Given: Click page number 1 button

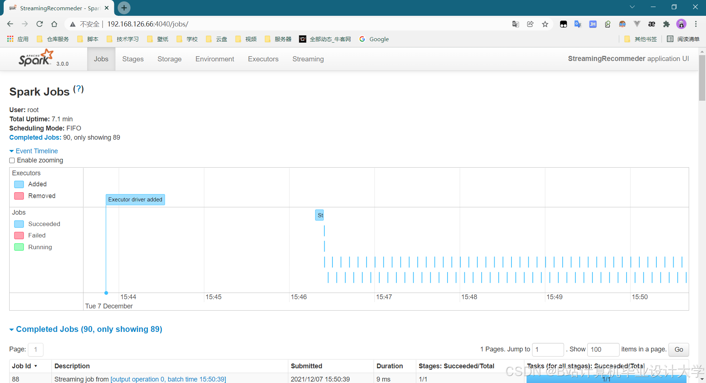Looking at the screenshot, I should coord(36,350).
